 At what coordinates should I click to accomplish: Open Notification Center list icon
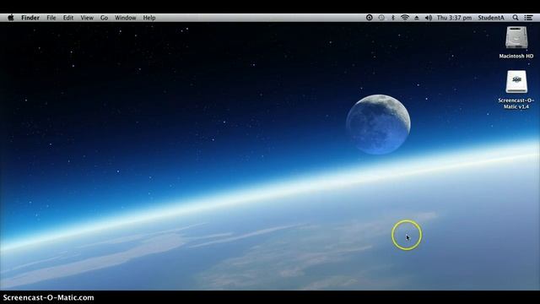tap(528, 18)
